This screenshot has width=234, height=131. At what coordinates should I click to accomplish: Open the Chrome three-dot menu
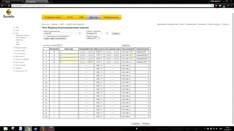(x=232, y=6)
